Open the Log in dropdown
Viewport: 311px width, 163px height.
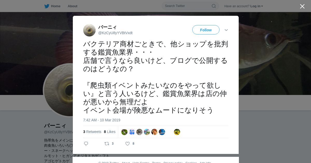click(257, 6)
